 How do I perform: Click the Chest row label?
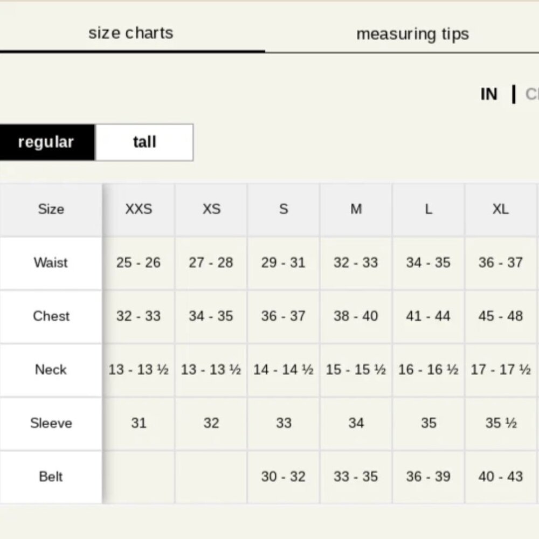(x=51, y=316)
